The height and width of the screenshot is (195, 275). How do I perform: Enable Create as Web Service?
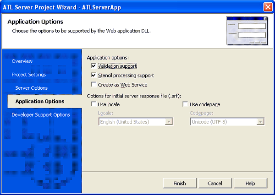tap(93, 85)
